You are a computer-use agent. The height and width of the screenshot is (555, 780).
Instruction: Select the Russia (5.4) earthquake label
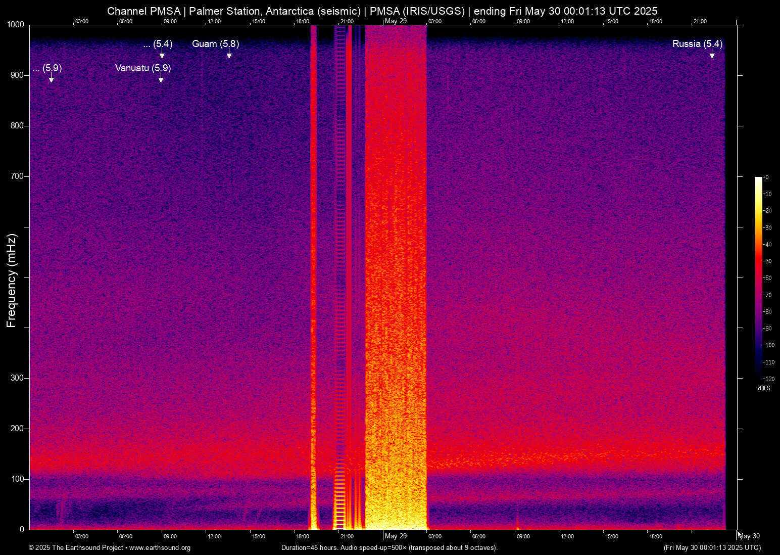(697, 44)
